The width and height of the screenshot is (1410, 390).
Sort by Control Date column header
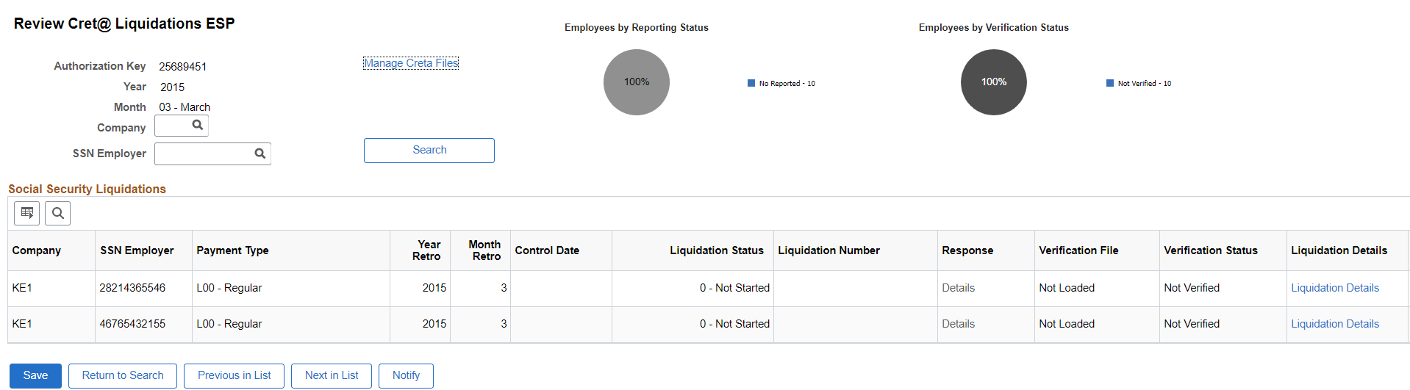pyautogui.click(x=547, y=250)
